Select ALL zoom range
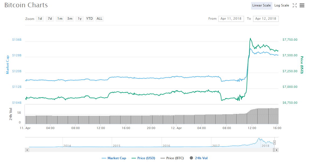Screen dimensions: 311x163 pyautogui.click(x=100, y=19)
